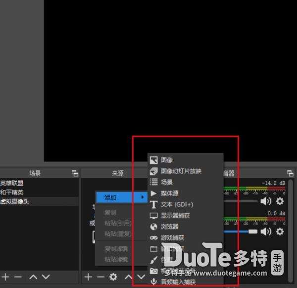Click the brush color source icon
The image size is (297, 288).
pos(153,260)
